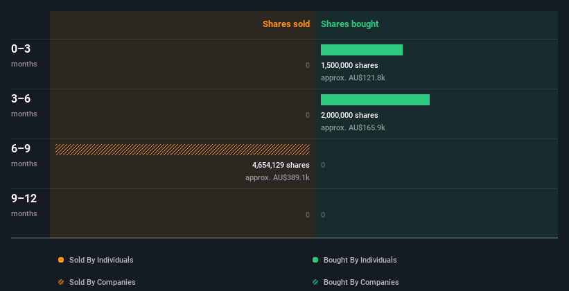569x291 pixels.
Task: Click the hatched Sold By Companies legend icon
Action: pyautogui.click(x=61, y=282)
